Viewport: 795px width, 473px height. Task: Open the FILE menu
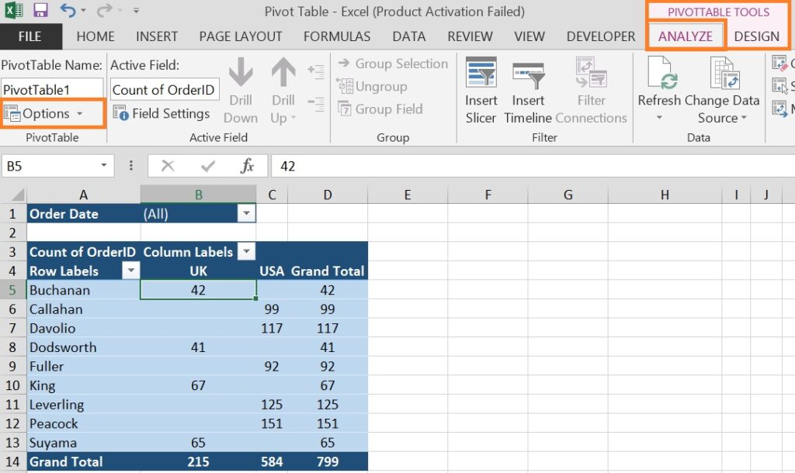pos(30,36)
